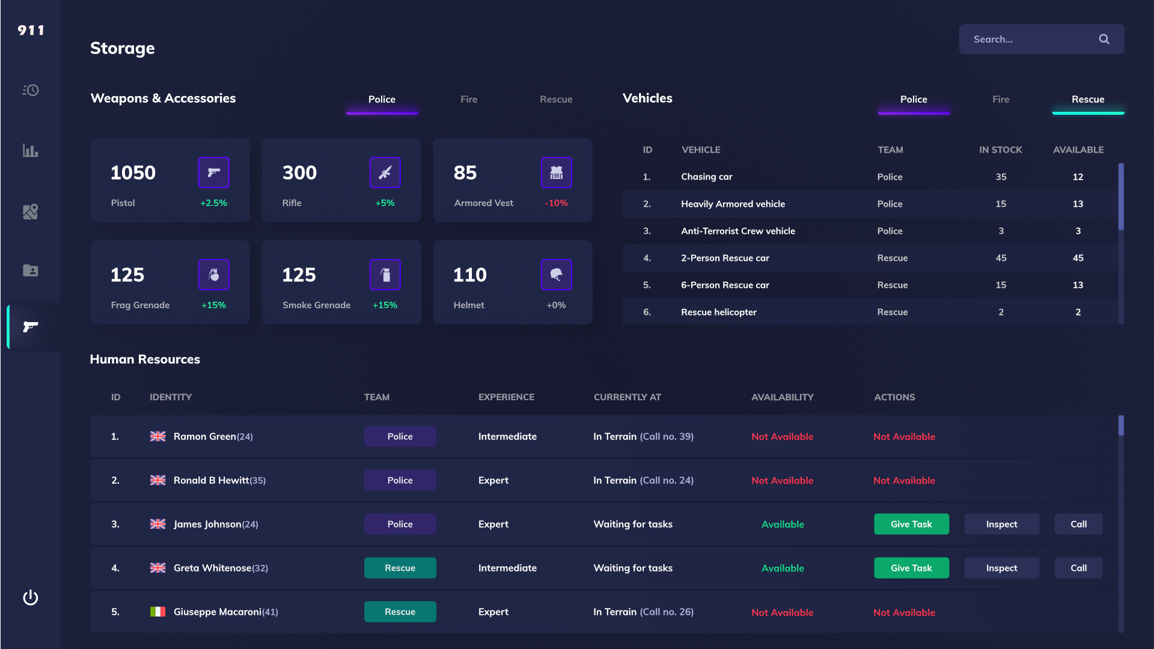The height and width of the screenshot is (649, 1154).
Task: Click Inspect action for James Johnson
Action: (x=1002, y=524)
